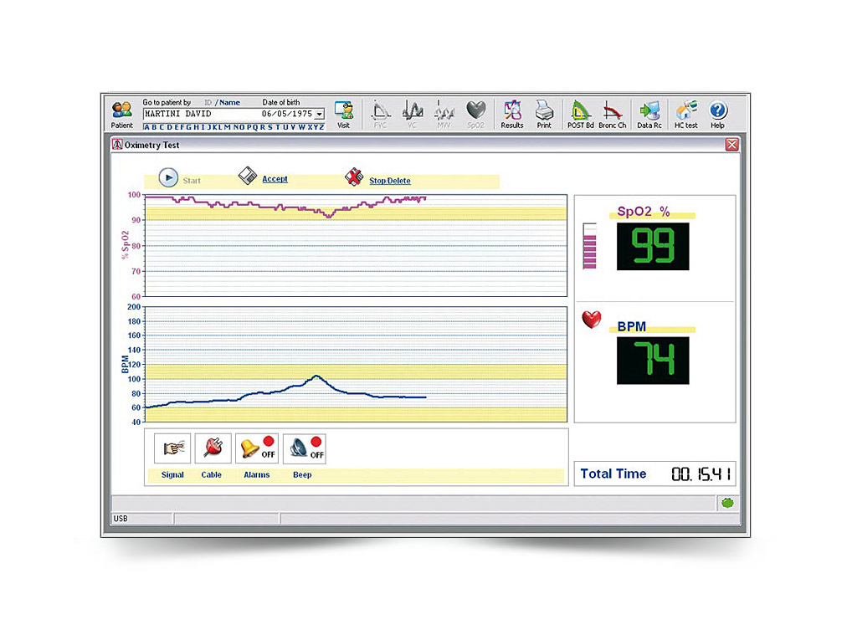Click the SpO2 level bar indicator
Screen dimensions: 852x630
589,247
